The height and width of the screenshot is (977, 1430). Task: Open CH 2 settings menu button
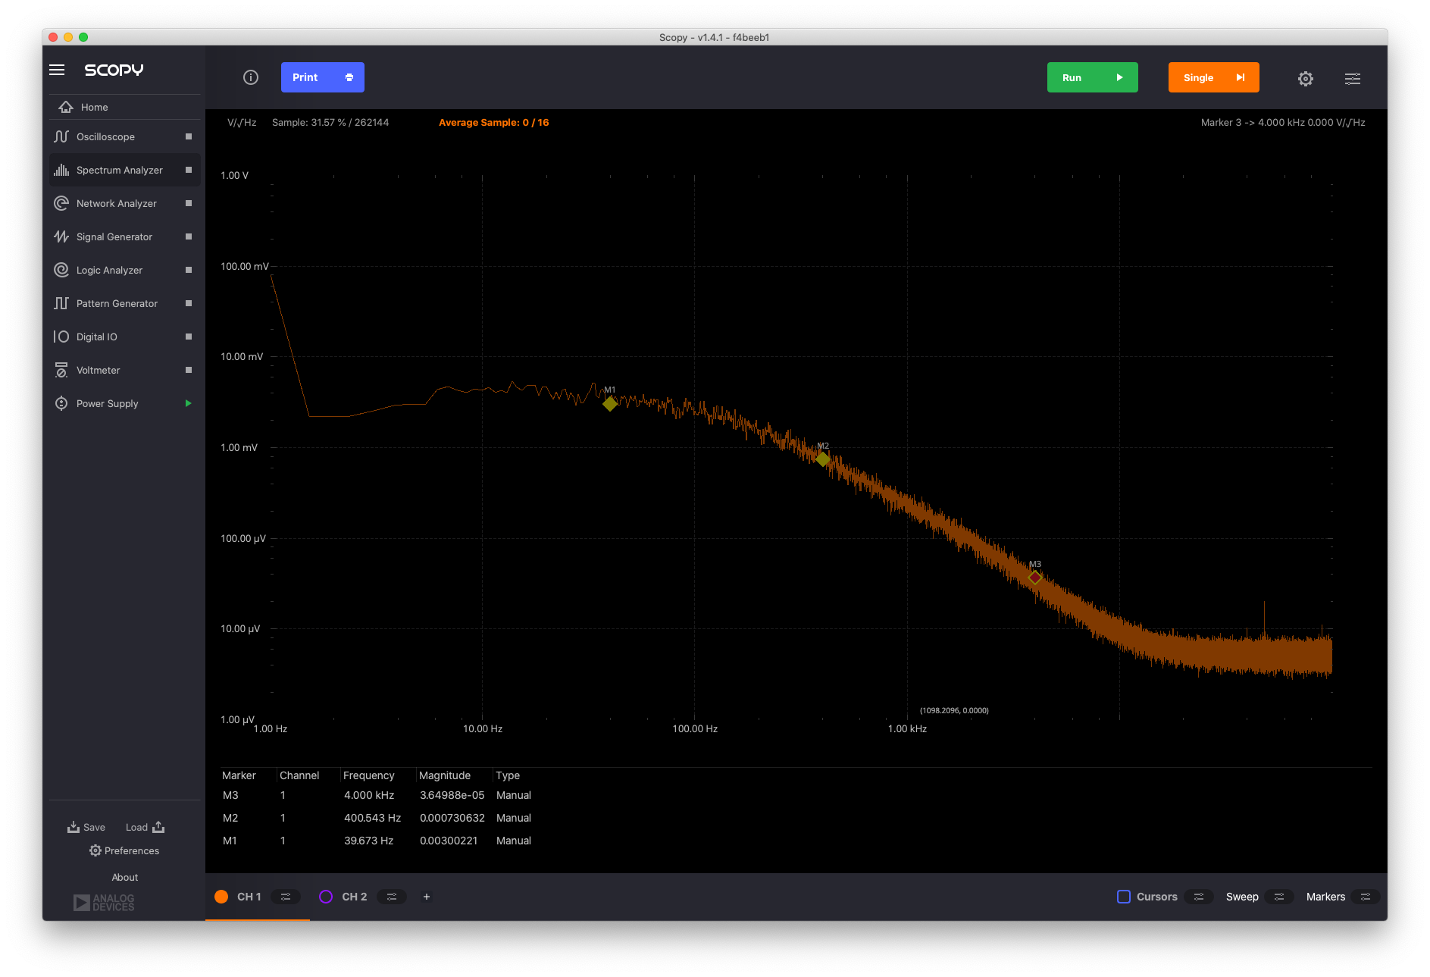tap(392, 897)
